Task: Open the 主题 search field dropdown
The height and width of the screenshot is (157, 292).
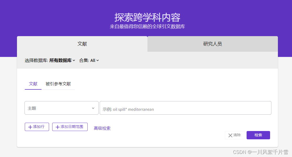Action: [x=61, y=108]
